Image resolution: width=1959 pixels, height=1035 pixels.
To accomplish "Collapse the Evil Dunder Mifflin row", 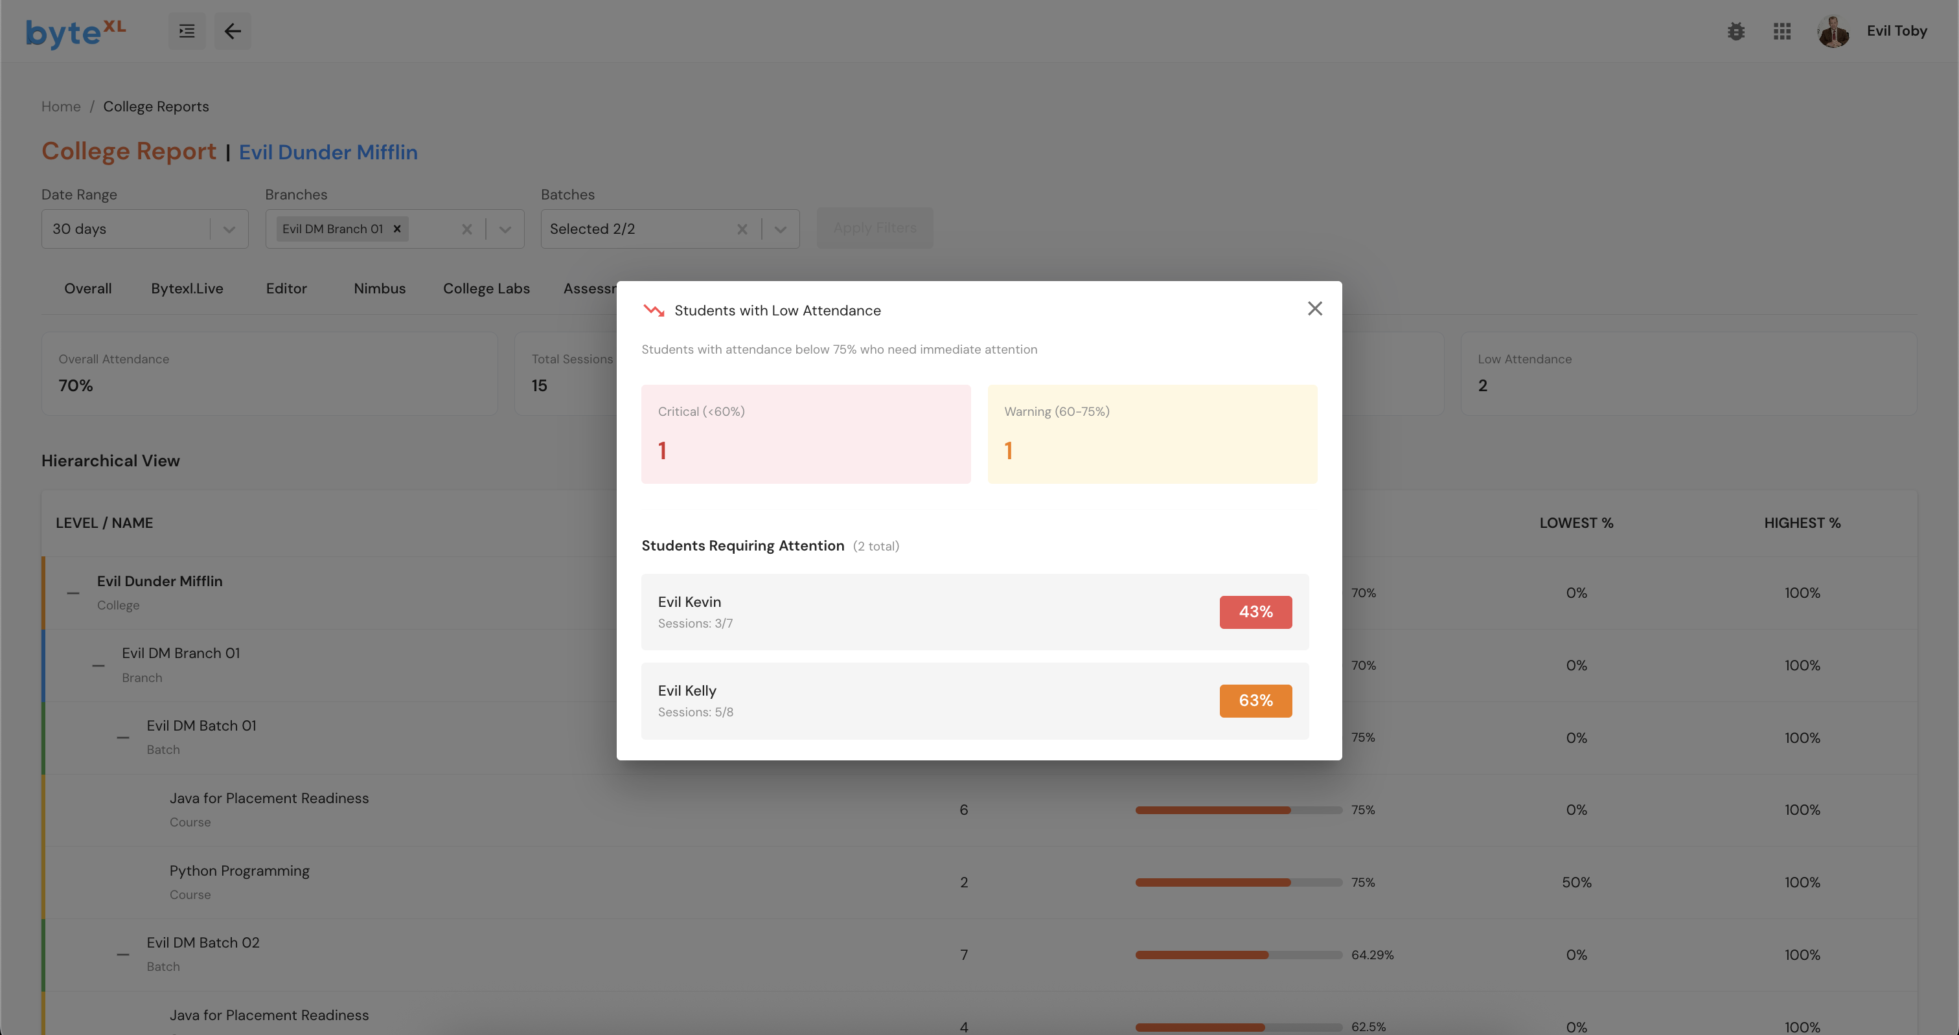I will pyautogui.click(x=73, y=593).
